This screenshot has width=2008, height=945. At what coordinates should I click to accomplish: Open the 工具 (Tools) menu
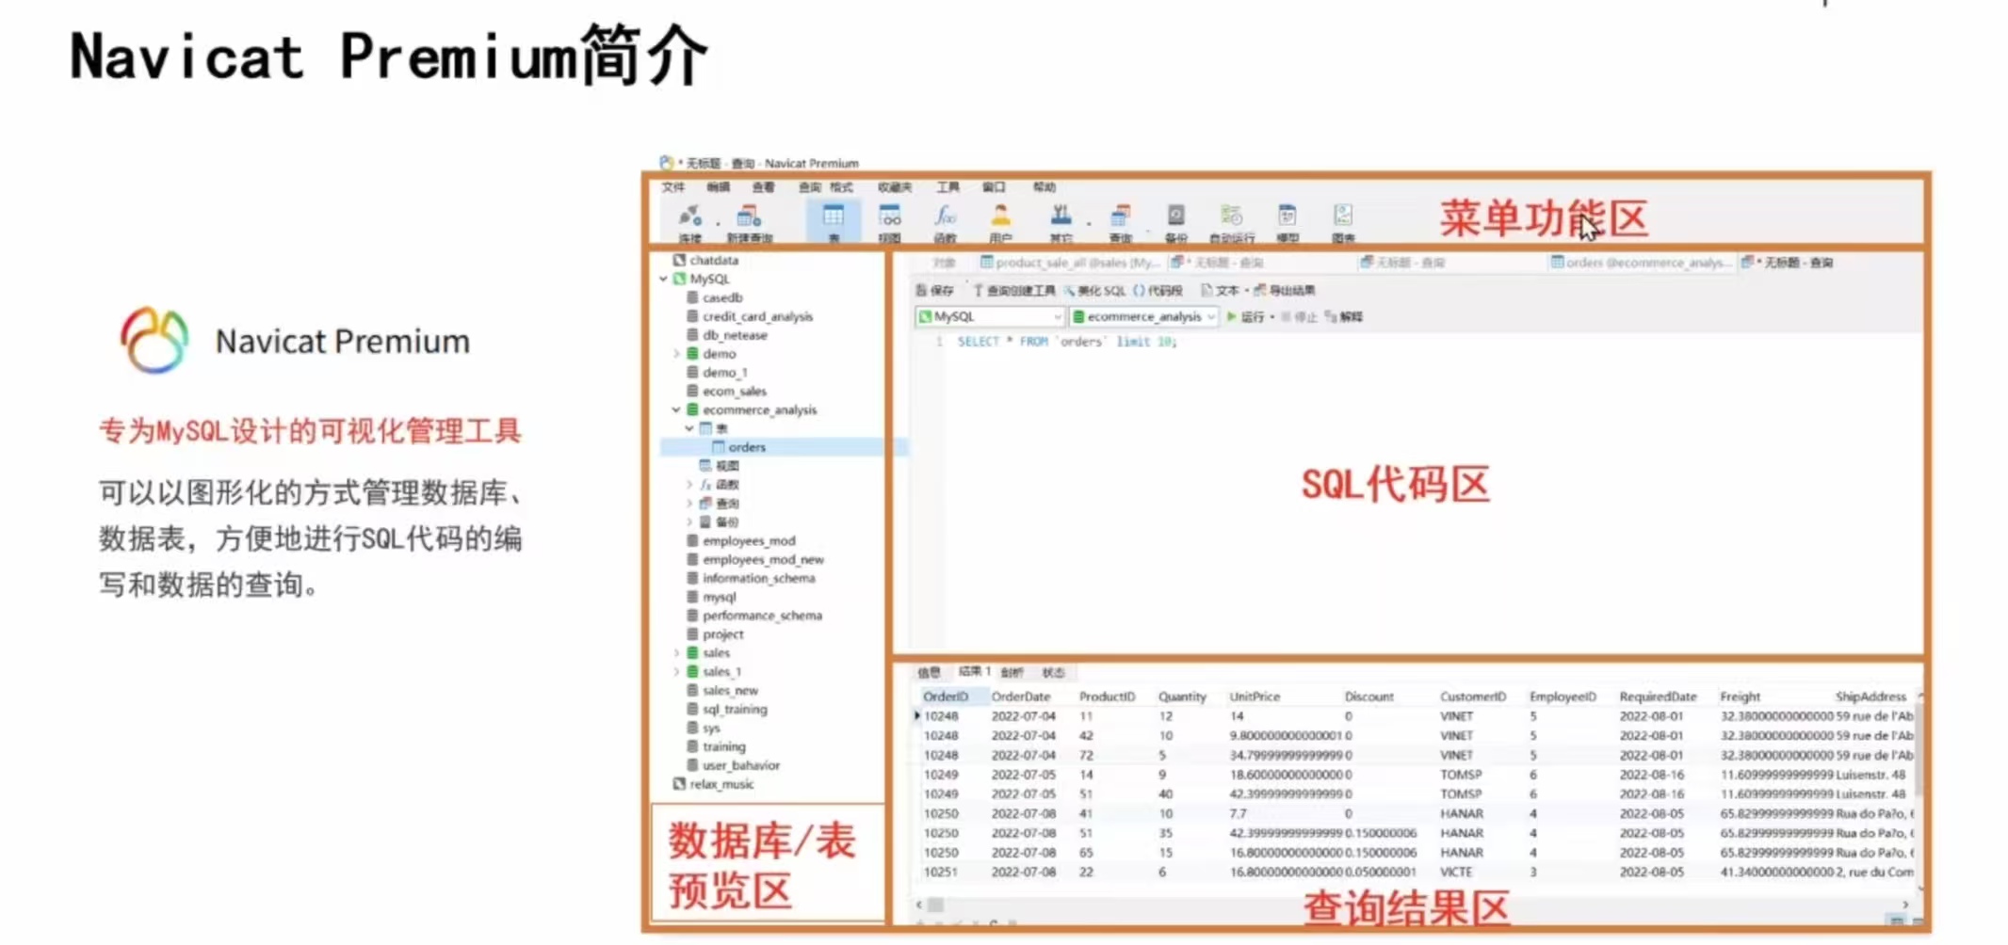(947, 187)
